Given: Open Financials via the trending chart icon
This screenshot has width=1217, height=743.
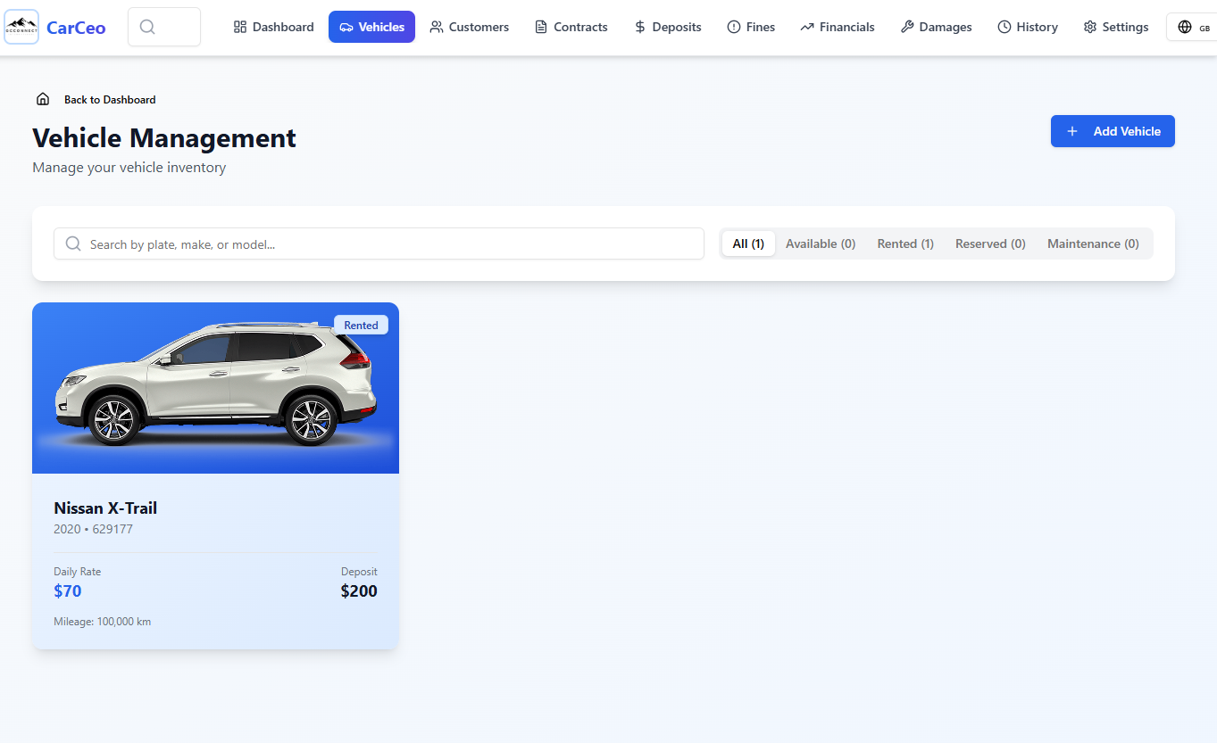Looking at the screenshot, I should pos(806,27).
